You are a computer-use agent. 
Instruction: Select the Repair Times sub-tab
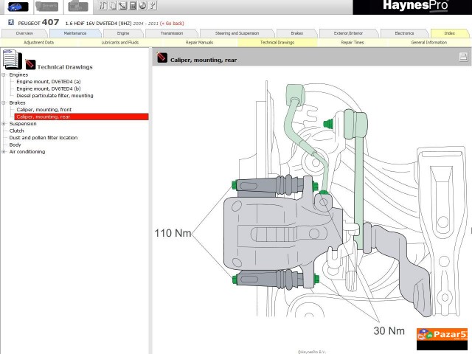(x=352, y=43)
